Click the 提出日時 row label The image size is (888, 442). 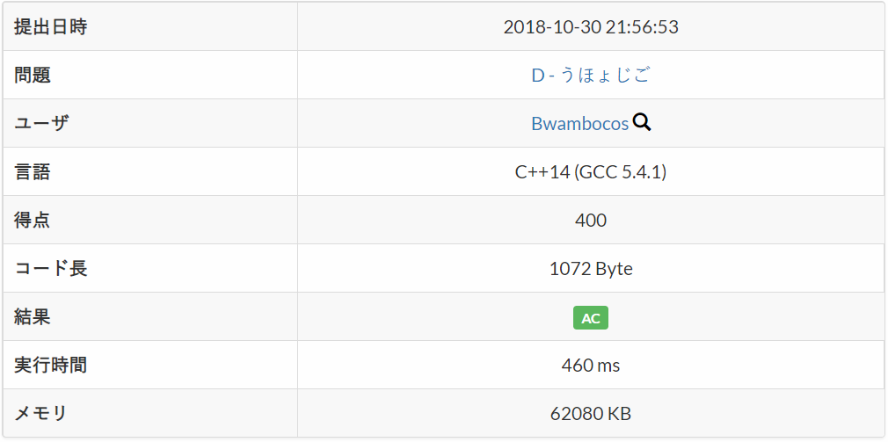[x=51, y=27]
